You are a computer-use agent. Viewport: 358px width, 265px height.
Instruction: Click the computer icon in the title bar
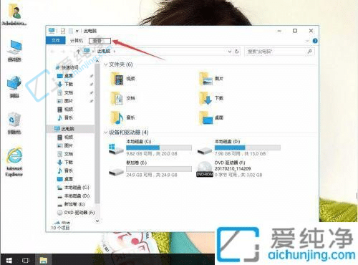pos(52,31)
